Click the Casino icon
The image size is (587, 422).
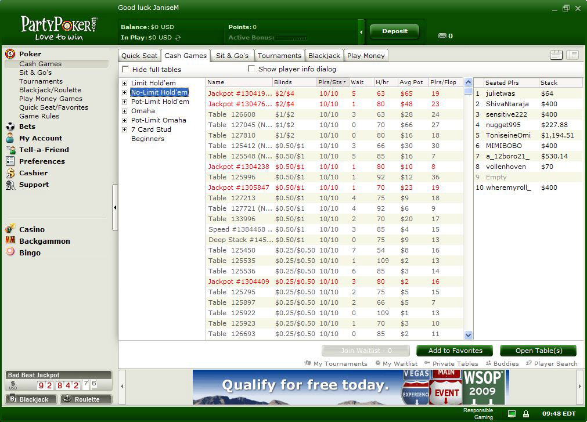coord(10,229)
